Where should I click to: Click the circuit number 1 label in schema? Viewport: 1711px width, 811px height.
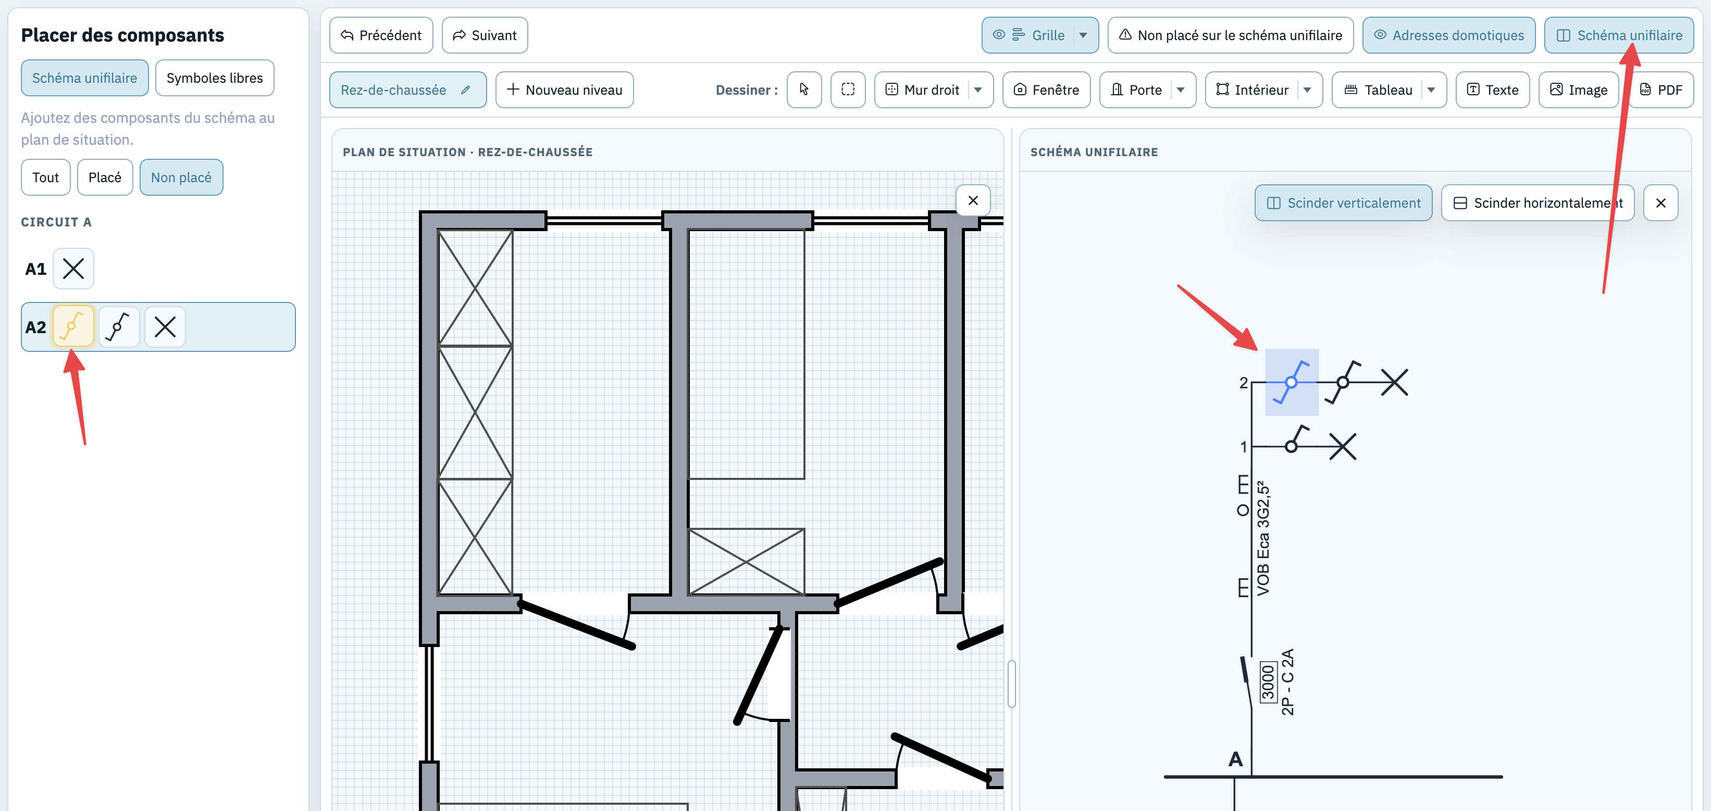[x=1244, y=447]
